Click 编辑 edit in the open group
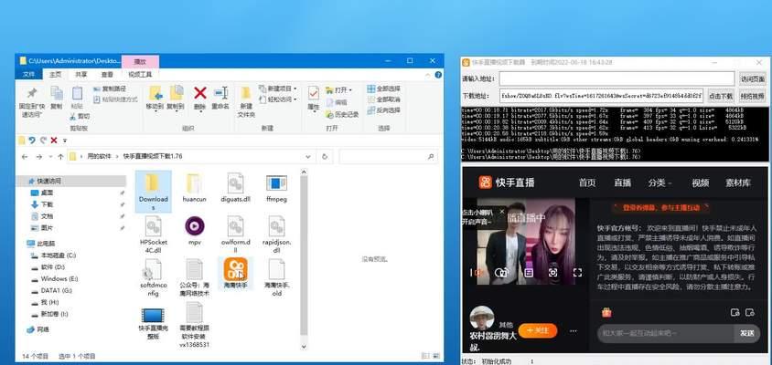The image size is (772, 365). pyautogui.click(x=337, y=102)
